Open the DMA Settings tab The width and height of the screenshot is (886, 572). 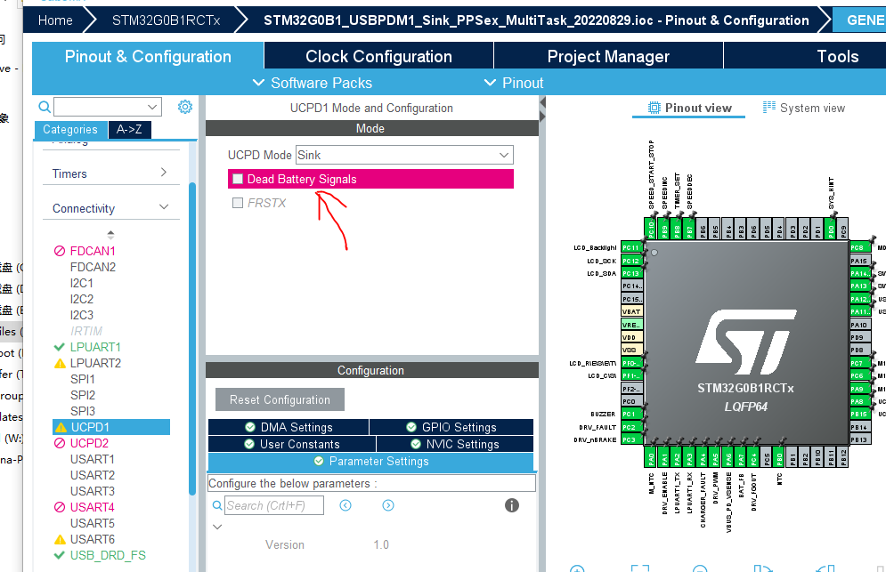[289, 427]
